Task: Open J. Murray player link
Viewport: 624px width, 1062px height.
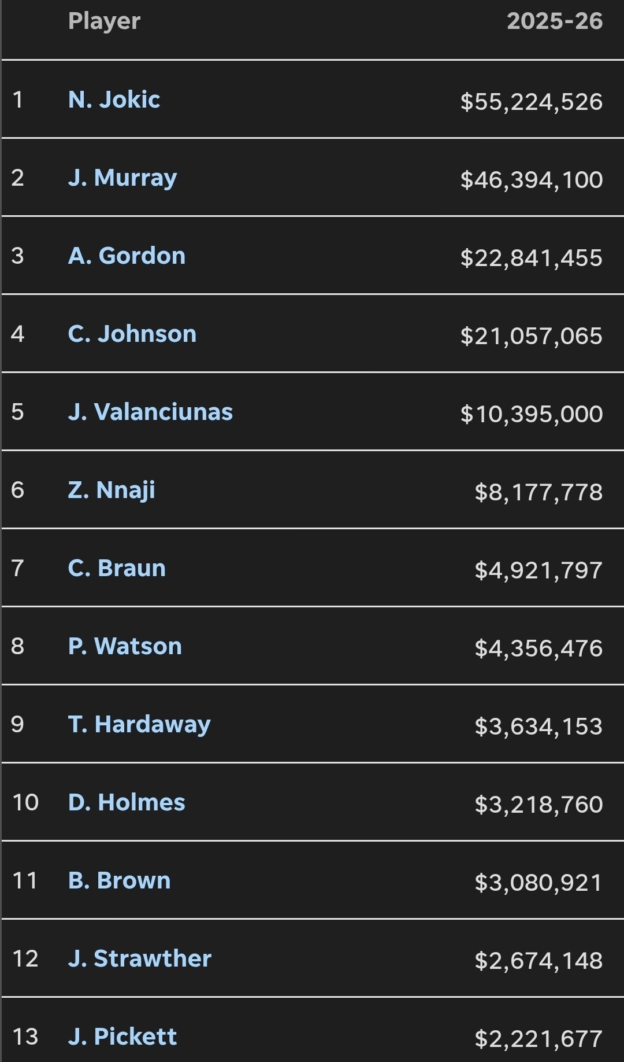Action: (122, 178)
